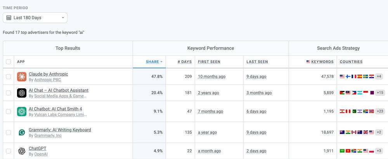This screenshot has height=159, width=388.
Task: Open AI Chat – AI Chatbot Assistant link
Action: click(x=59, y=90)
